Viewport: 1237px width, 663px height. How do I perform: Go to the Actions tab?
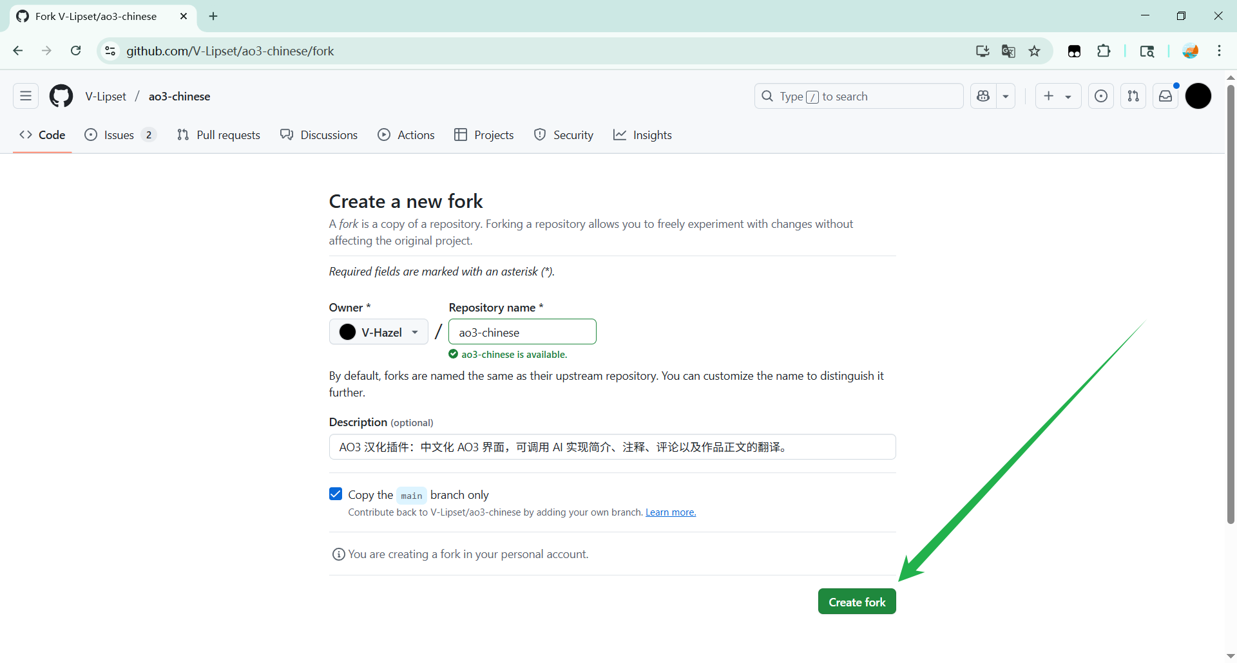407,135
